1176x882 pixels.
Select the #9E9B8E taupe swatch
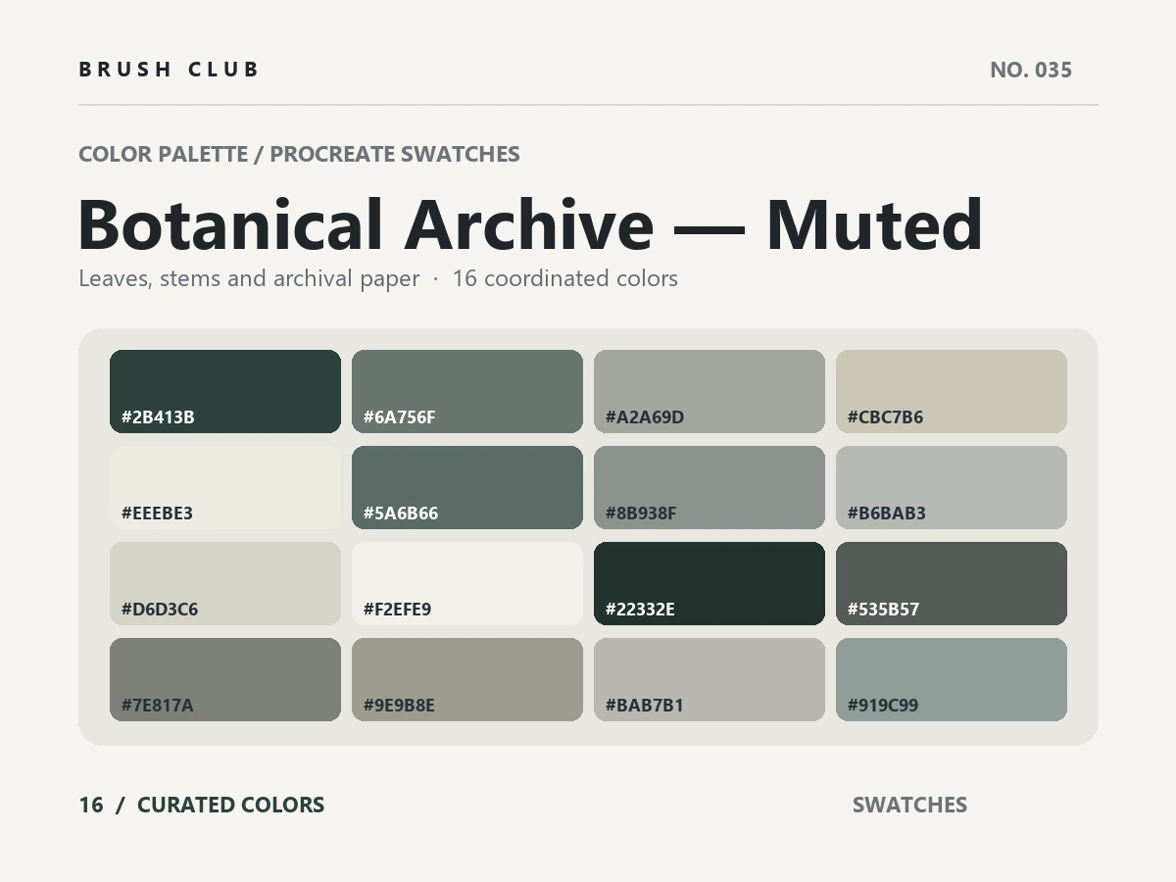[x=467, y=679]
